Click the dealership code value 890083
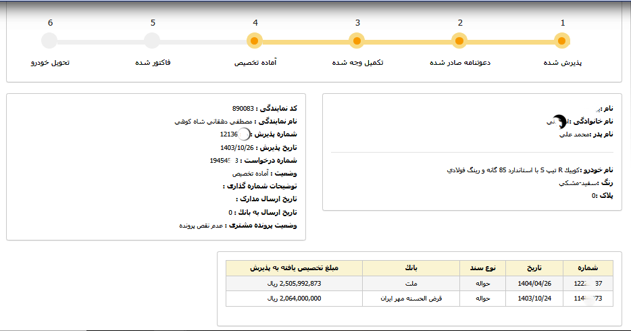 [x=243, y=109]
